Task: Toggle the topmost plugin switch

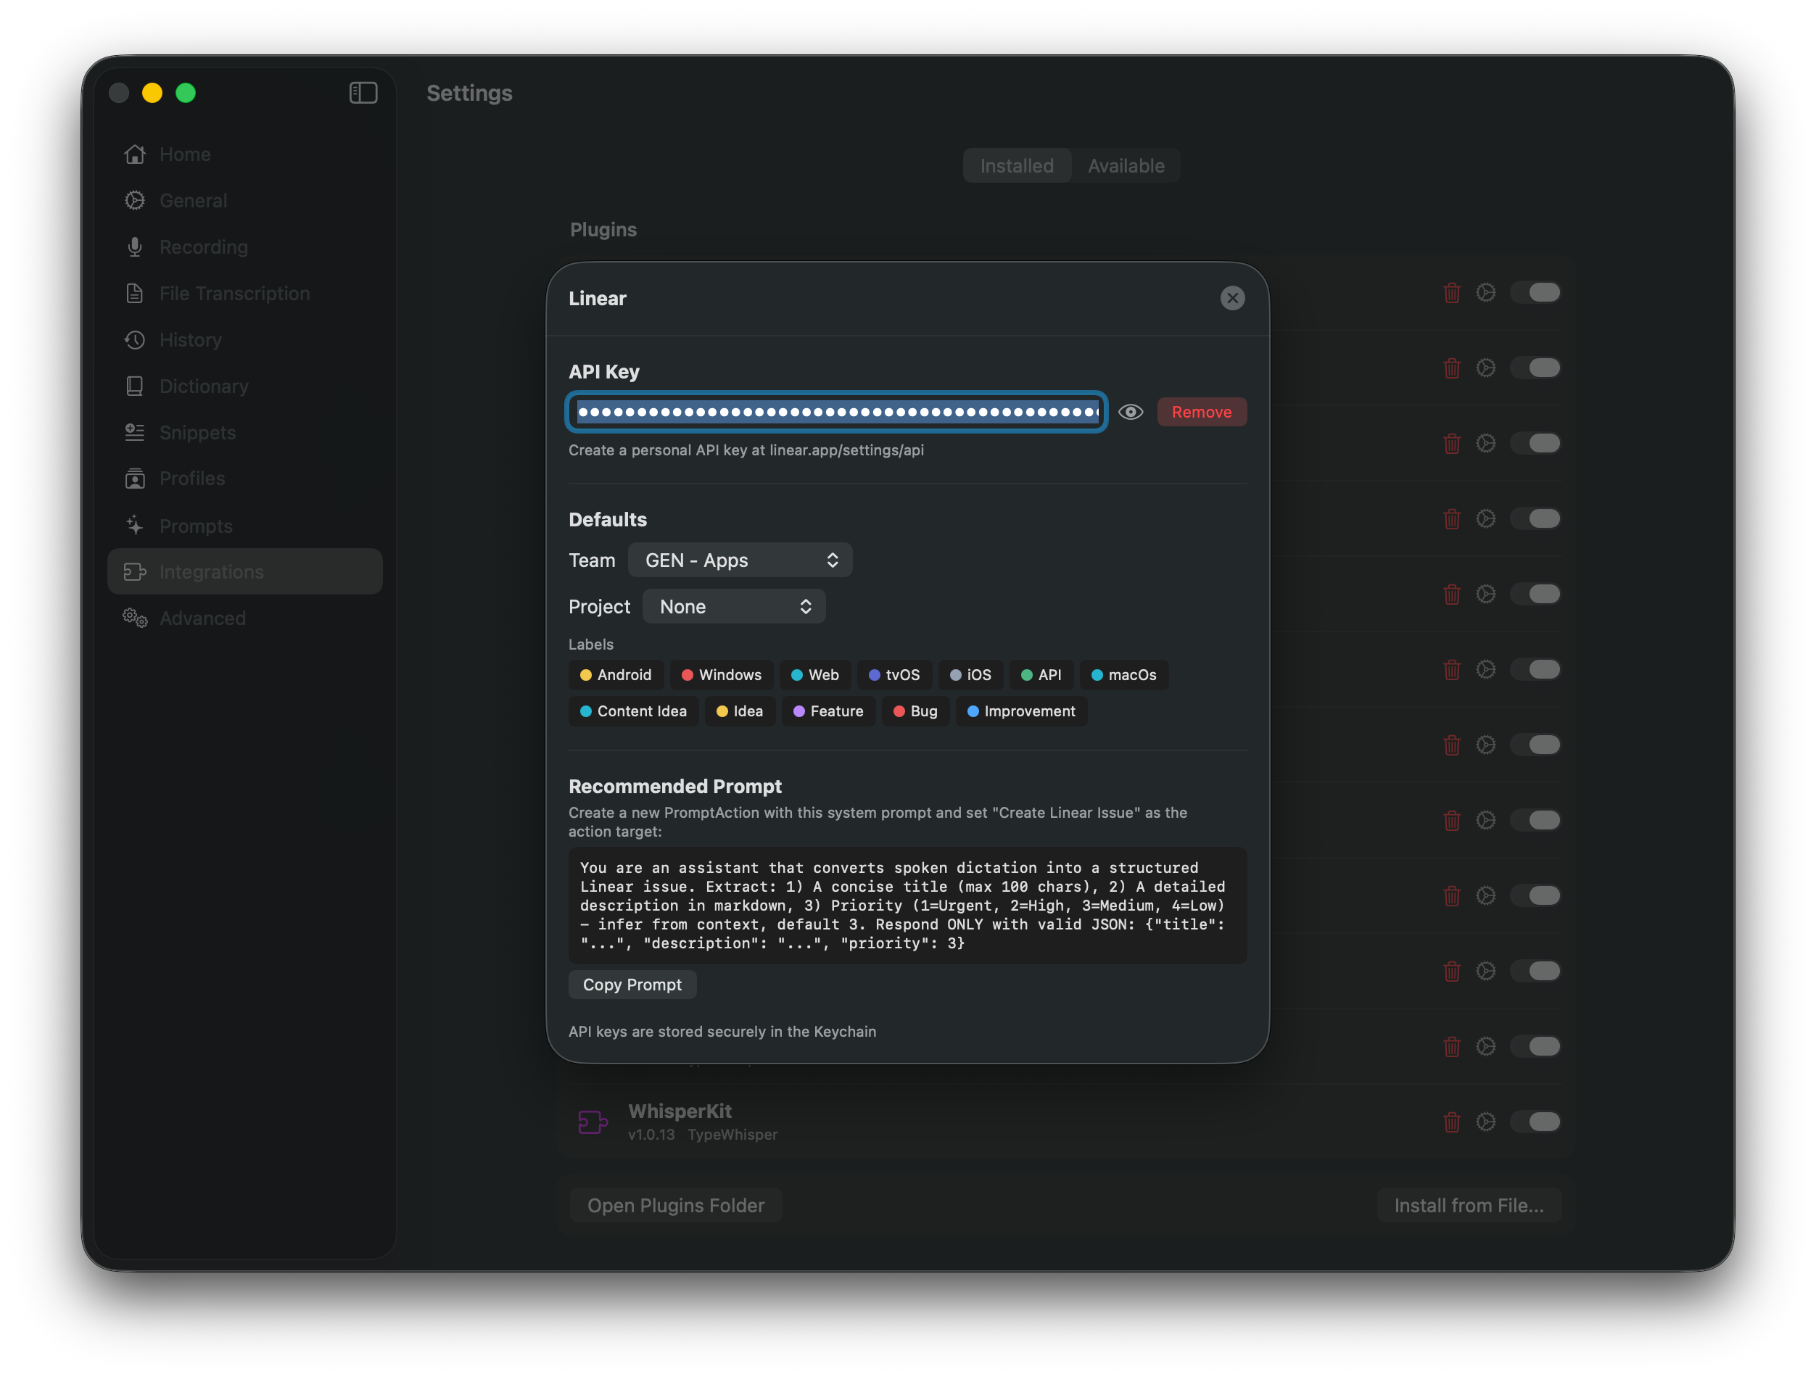Action: pos(1536,292)
